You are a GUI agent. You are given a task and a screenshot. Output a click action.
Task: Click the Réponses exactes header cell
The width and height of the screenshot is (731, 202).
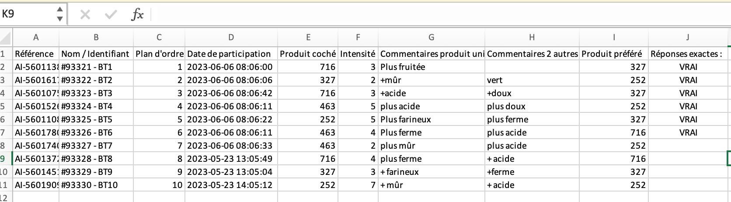click(686, 54)
